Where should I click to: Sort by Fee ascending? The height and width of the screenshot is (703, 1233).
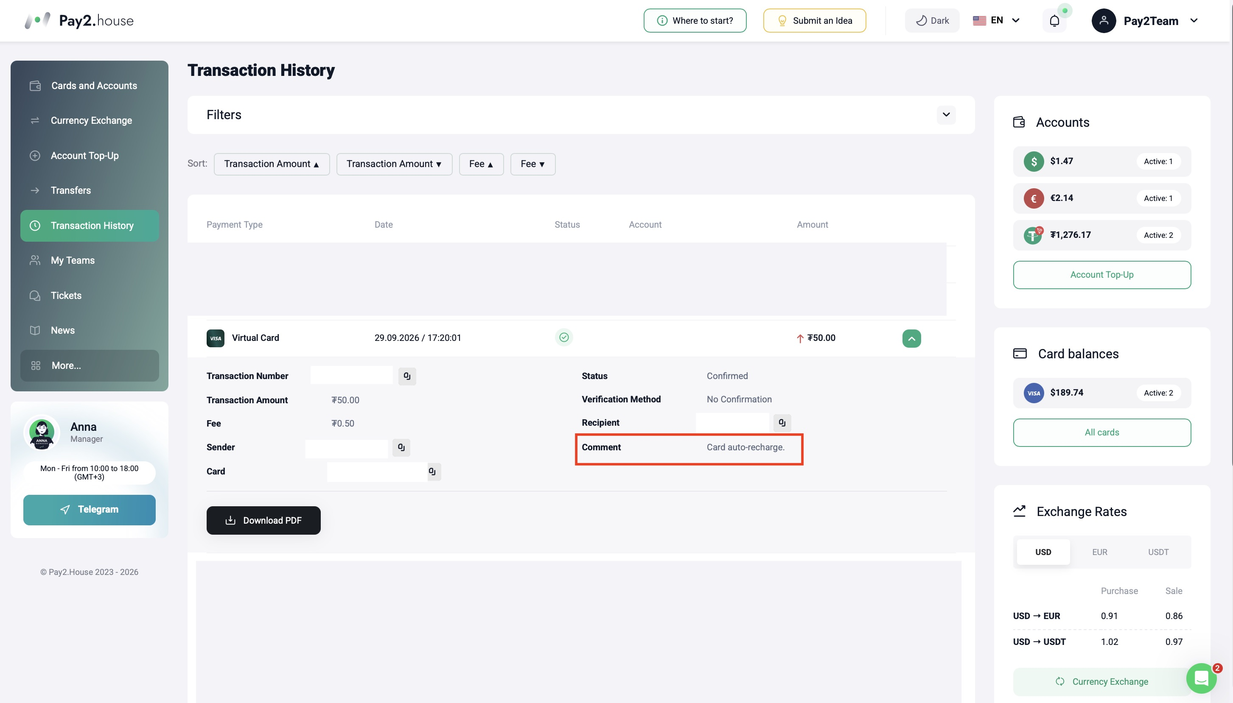(481, 164)
